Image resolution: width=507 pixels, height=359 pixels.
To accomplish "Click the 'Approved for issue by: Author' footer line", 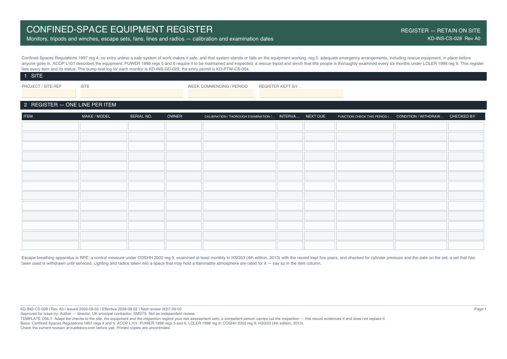I will (x=107, y=314).
